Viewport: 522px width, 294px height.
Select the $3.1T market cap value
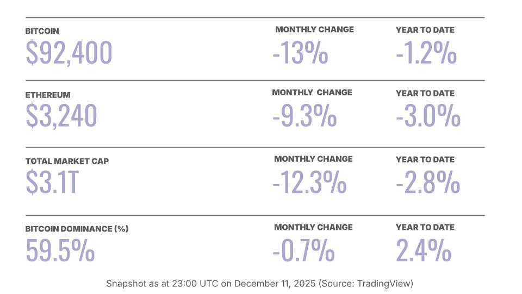pyautogui.click(x=52, y=183)
